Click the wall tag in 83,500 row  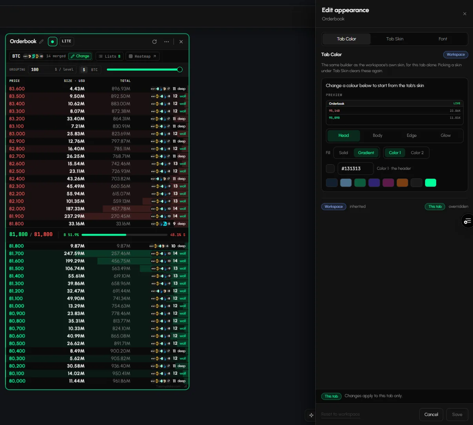pyautogui.click(x=183, y=96)
